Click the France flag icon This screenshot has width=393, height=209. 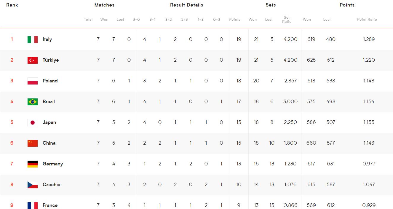[x=33, y=205]
